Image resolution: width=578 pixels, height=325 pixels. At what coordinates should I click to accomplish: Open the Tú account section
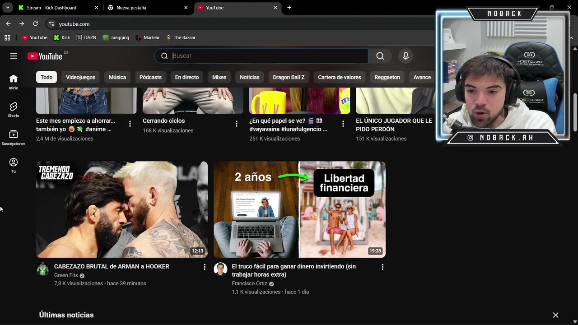(14, 166)
